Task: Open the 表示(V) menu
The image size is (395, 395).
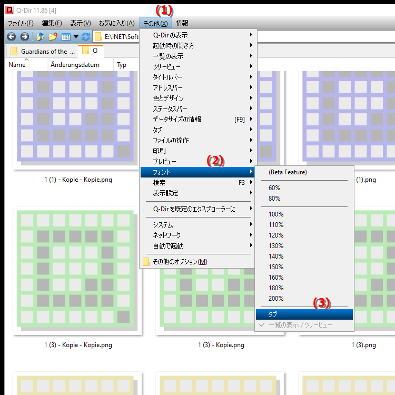Action: [81, 23]
